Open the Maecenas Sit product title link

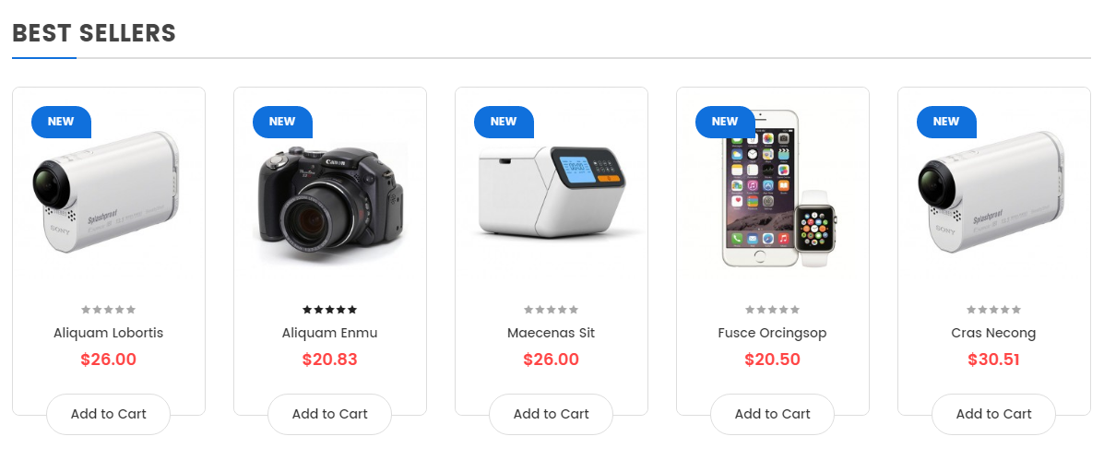[x=552, y=333]
